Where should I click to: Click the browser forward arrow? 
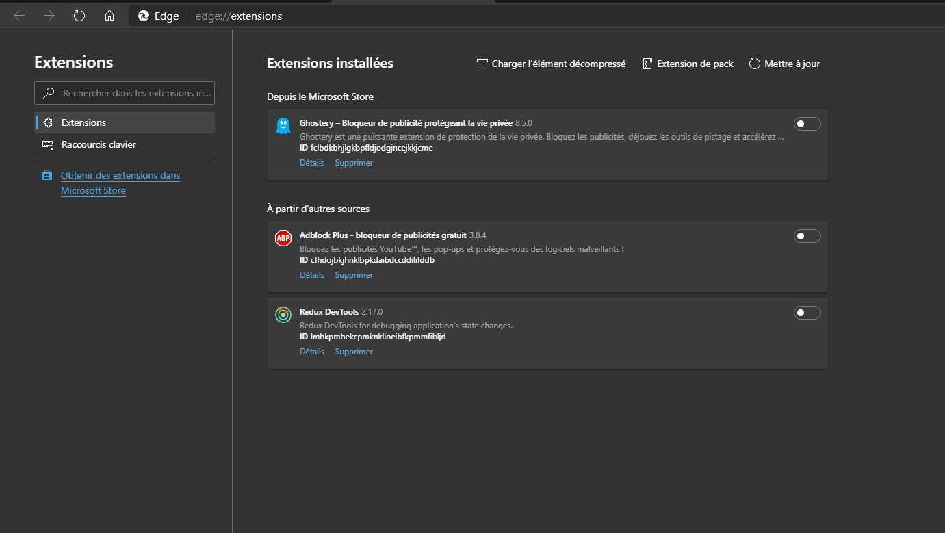(49, 16)
